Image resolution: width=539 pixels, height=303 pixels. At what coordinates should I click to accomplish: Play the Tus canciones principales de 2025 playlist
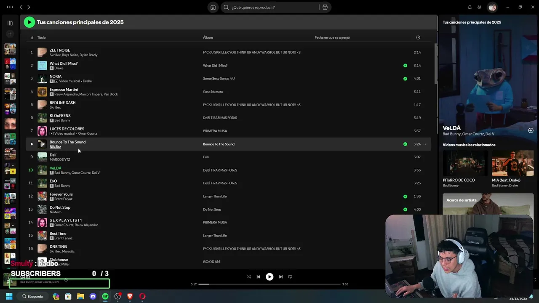29,22
